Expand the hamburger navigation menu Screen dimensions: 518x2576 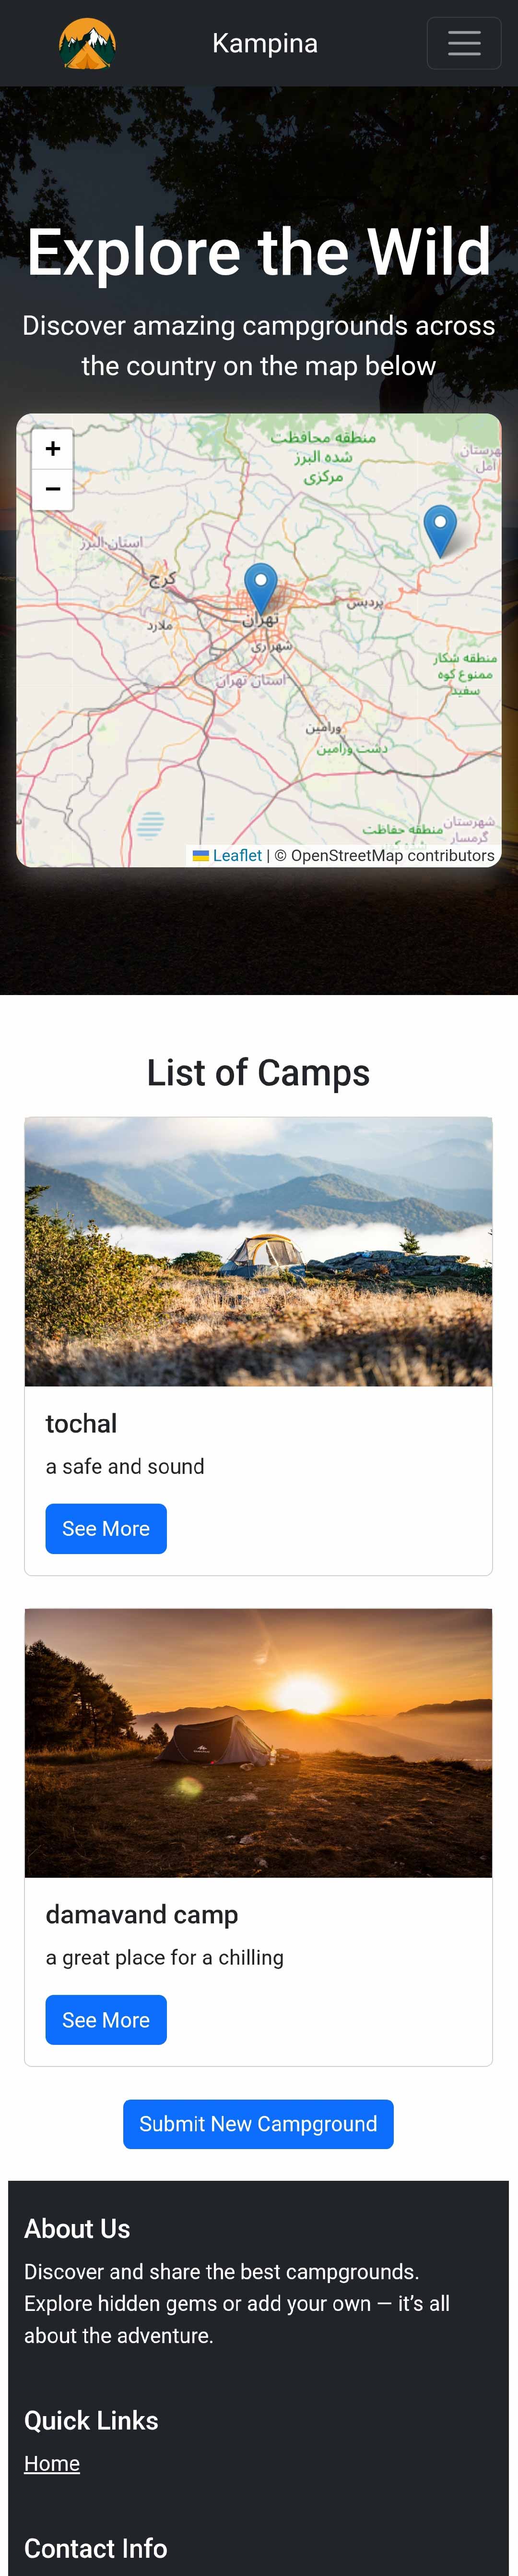(x=463, y=43)
